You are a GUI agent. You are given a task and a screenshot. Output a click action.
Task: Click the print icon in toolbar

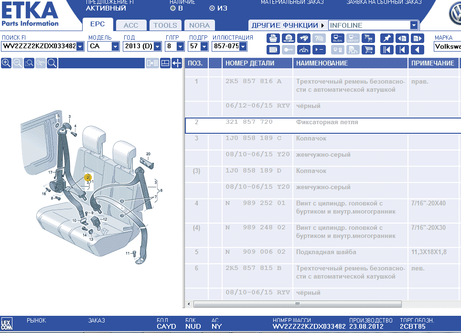(273, 38)
